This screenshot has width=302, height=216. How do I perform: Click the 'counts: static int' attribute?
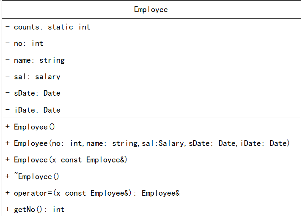(x=48, y=27)
